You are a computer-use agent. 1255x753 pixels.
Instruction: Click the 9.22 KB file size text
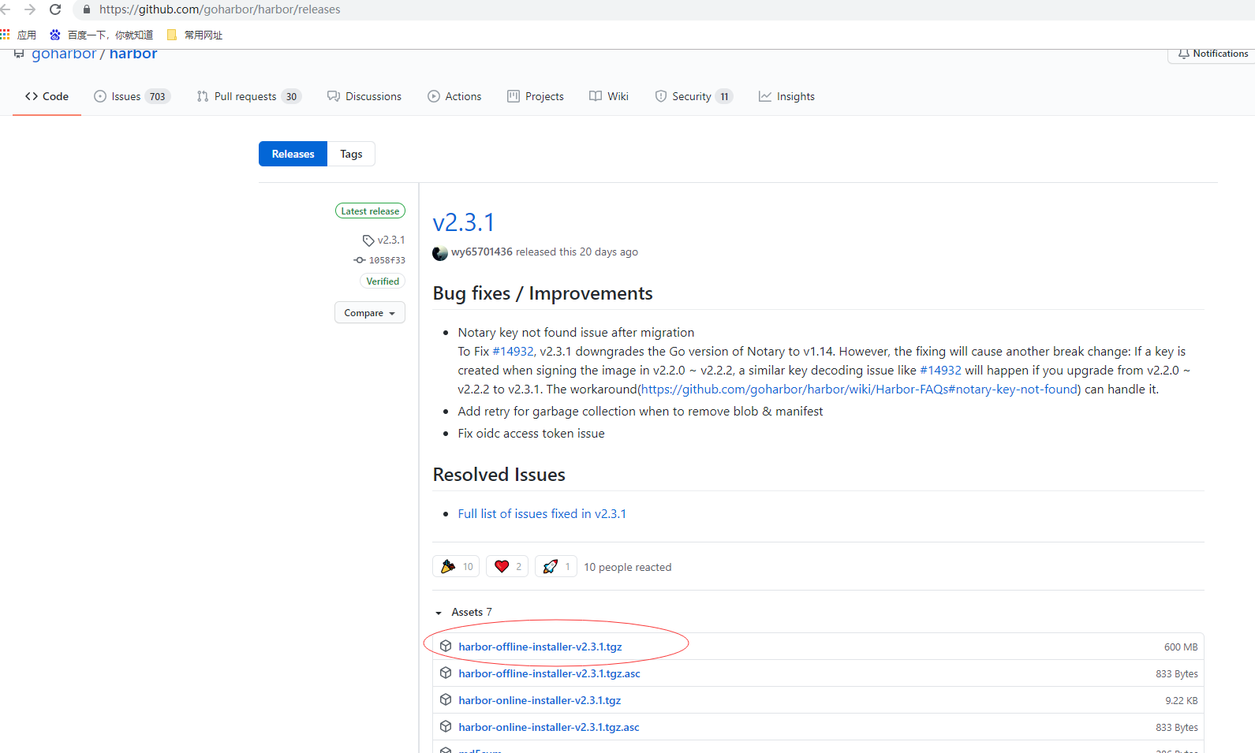click(x=1182, y=701)
